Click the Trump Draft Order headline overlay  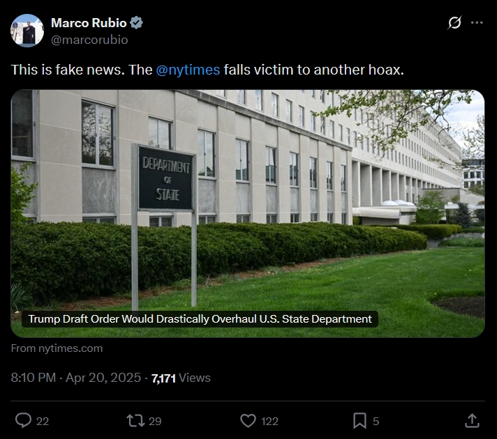(x=200, y=318)
